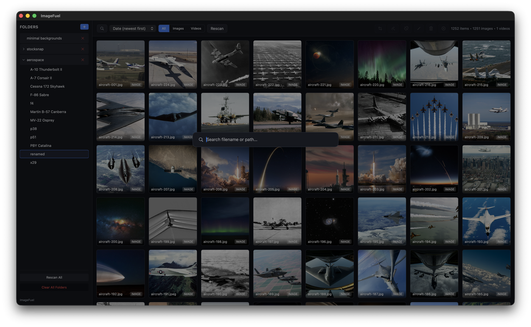Viewport: 531px width, 327px height.
Task: Open thumbnail aircraft-208.jpg
Action: point(120,169)
